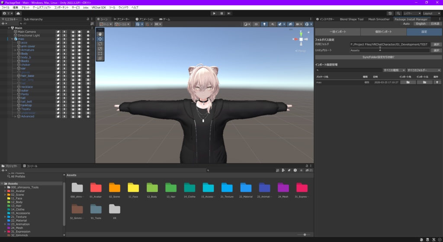The height and width of the screenshot is (242, 443).
Task: Open the undo history icon
Action: coord(390,13)
